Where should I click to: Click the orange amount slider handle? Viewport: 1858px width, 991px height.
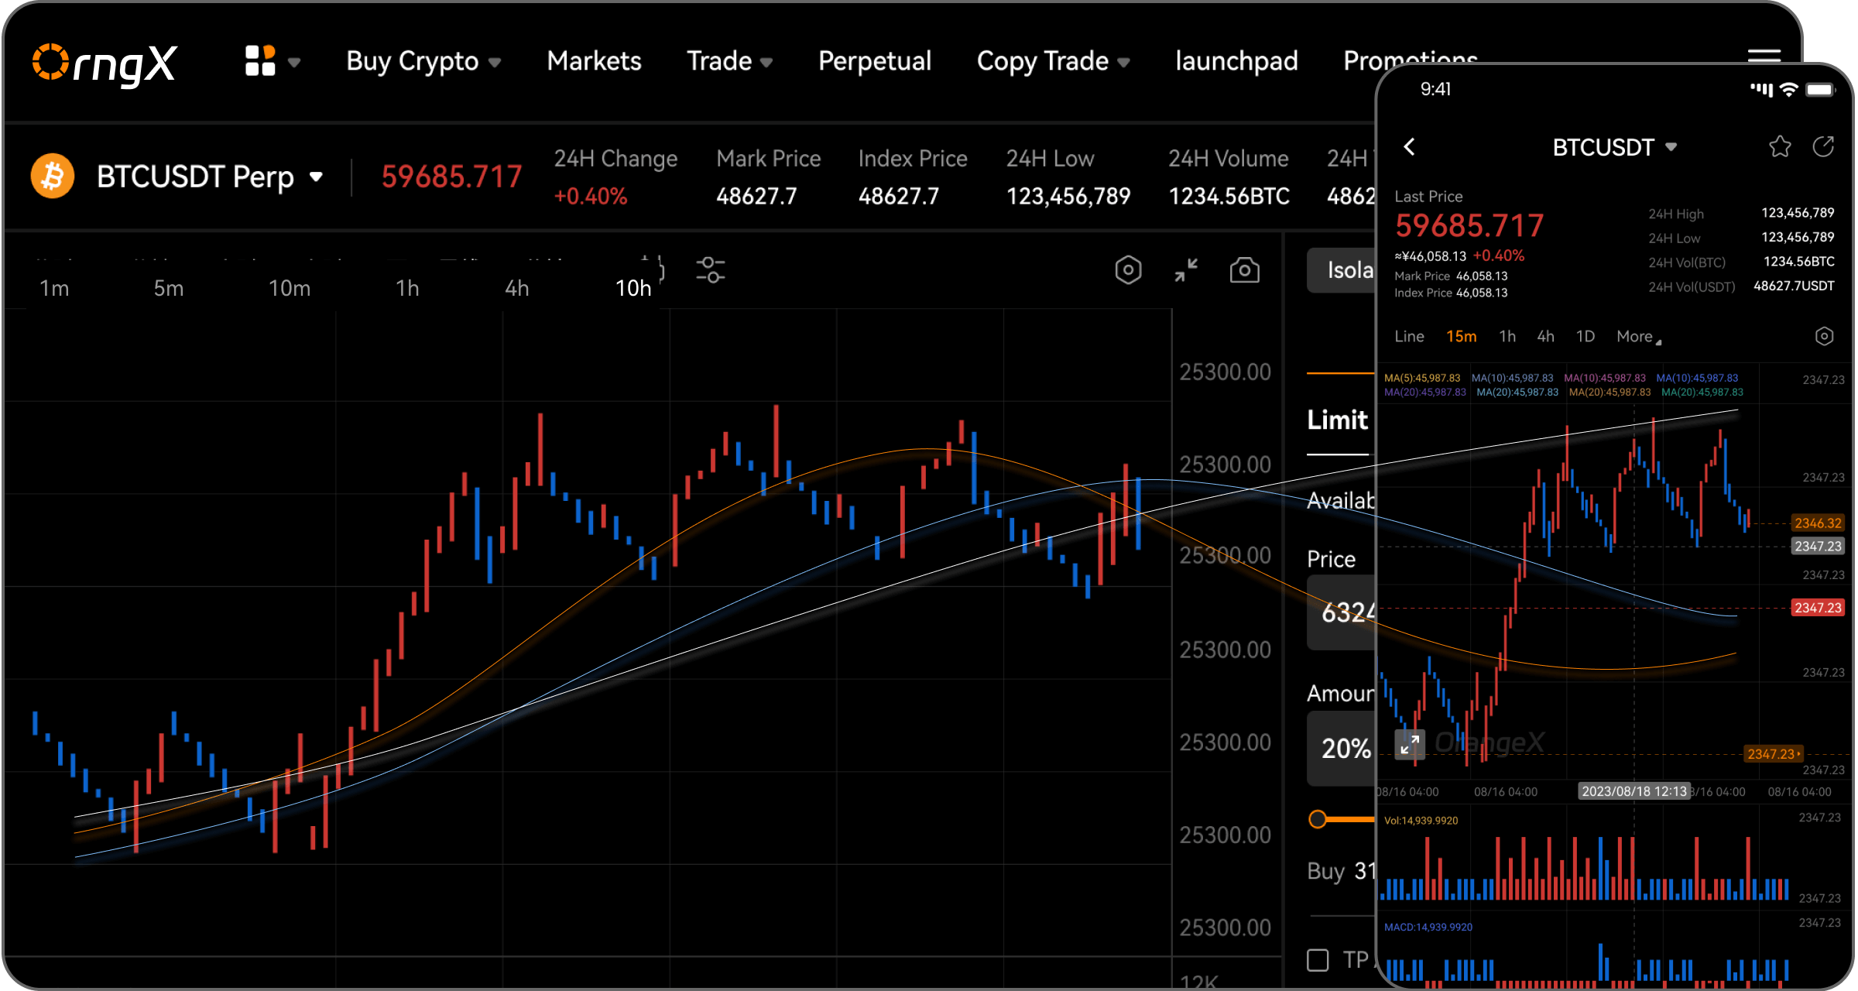tap(1318, 819)
